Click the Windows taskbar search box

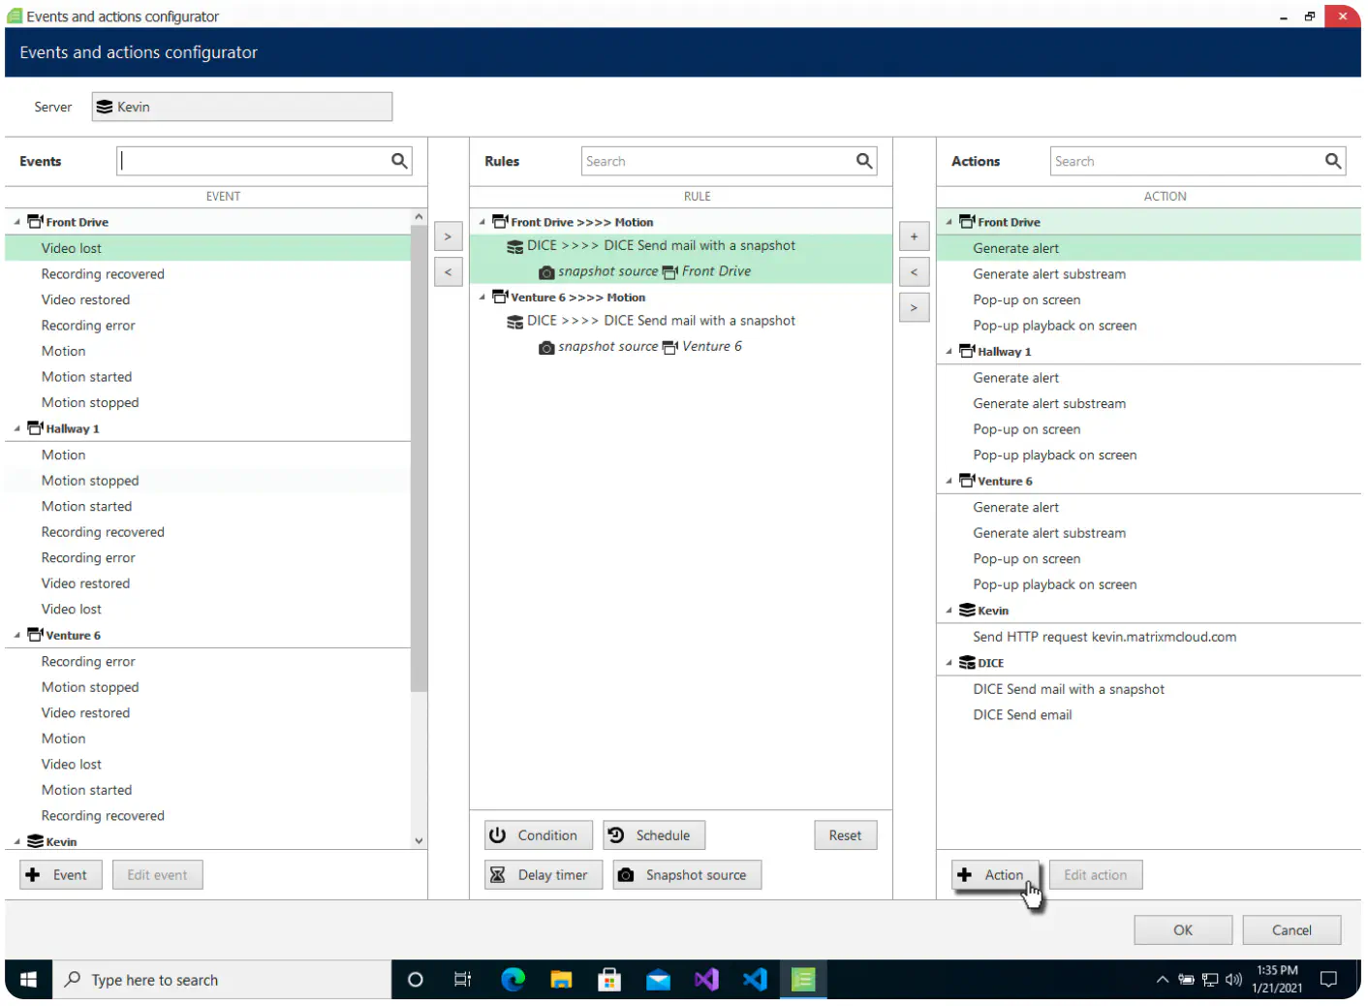pos(222,980)
